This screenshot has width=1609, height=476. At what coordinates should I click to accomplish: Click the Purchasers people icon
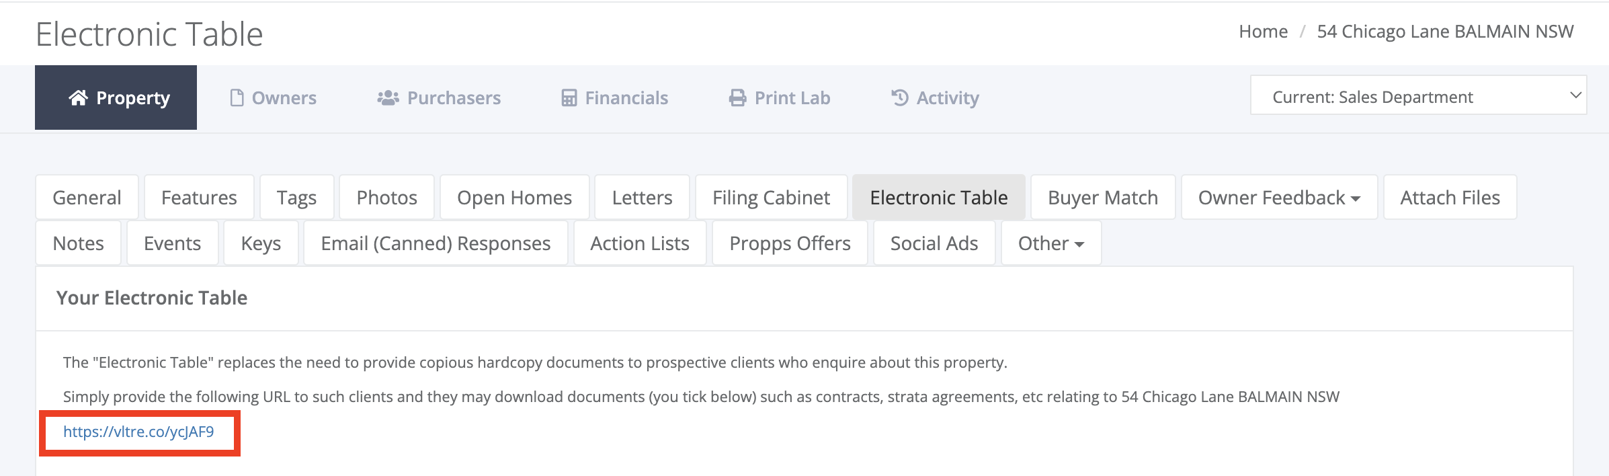point(388,98)
